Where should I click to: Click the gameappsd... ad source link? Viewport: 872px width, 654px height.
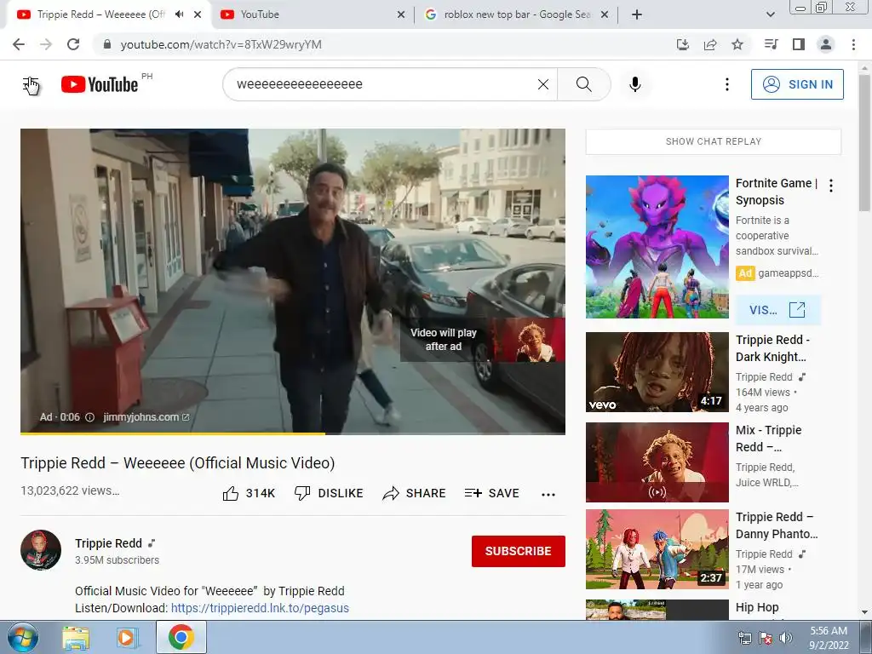pos(788,273)
